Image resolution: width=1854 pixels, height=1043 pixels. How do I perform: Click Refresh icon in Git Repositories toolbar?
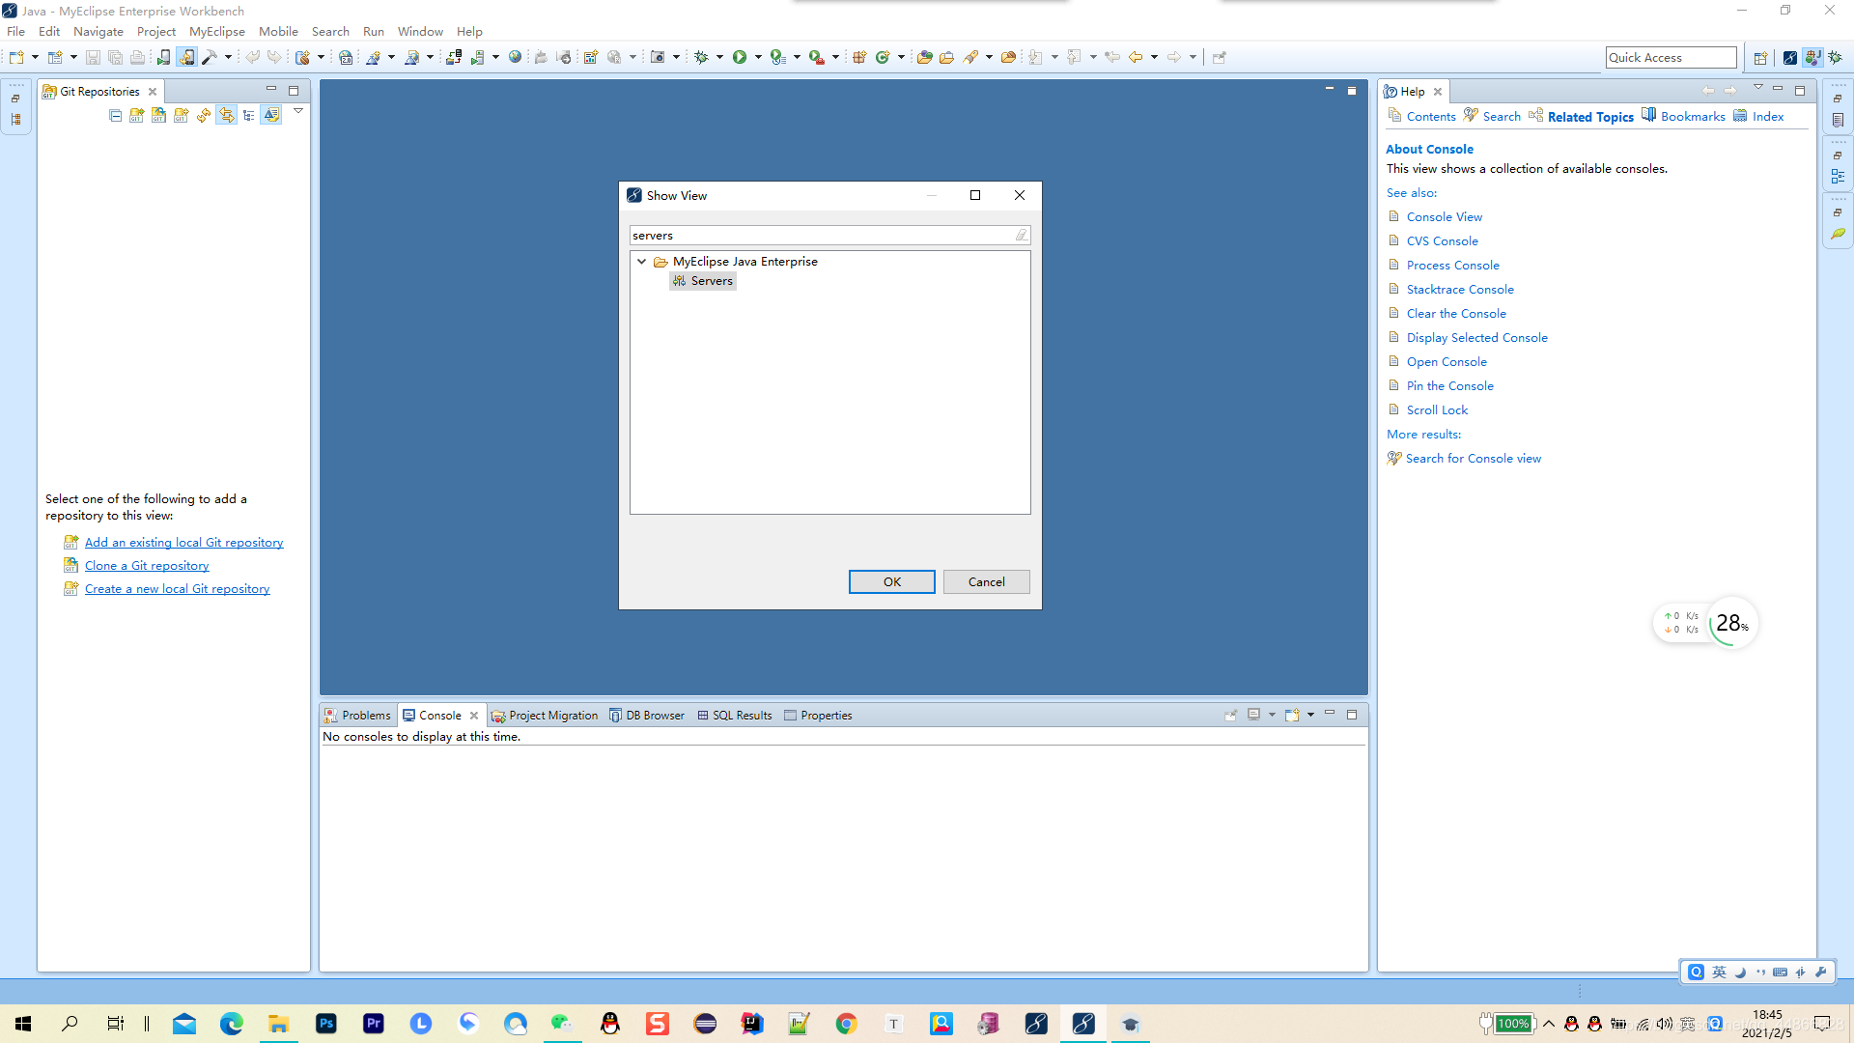204,115
